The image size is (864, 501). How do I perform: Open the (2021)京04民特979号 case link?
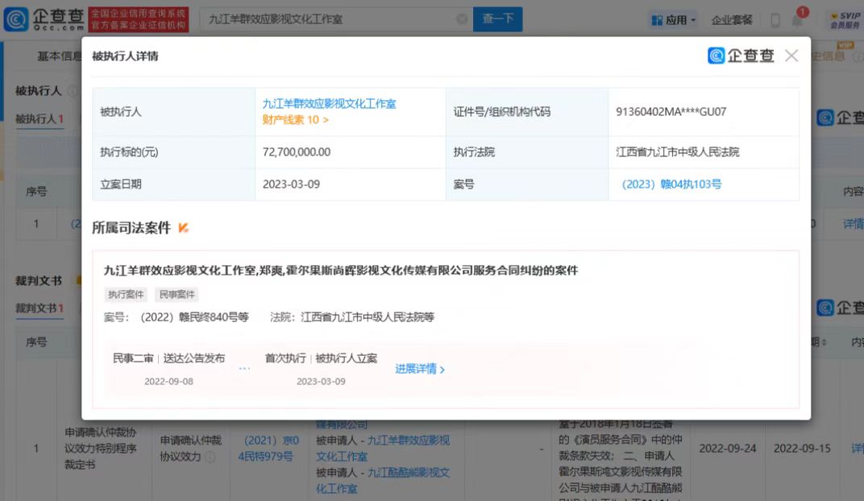268,448
